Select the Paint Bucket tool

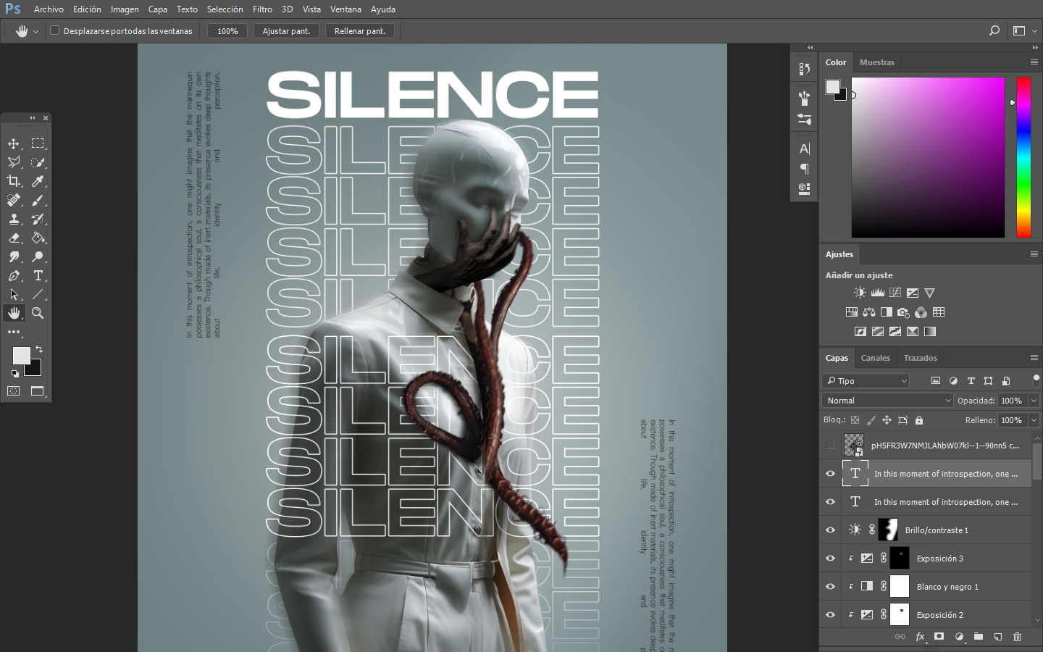(38, 238)
